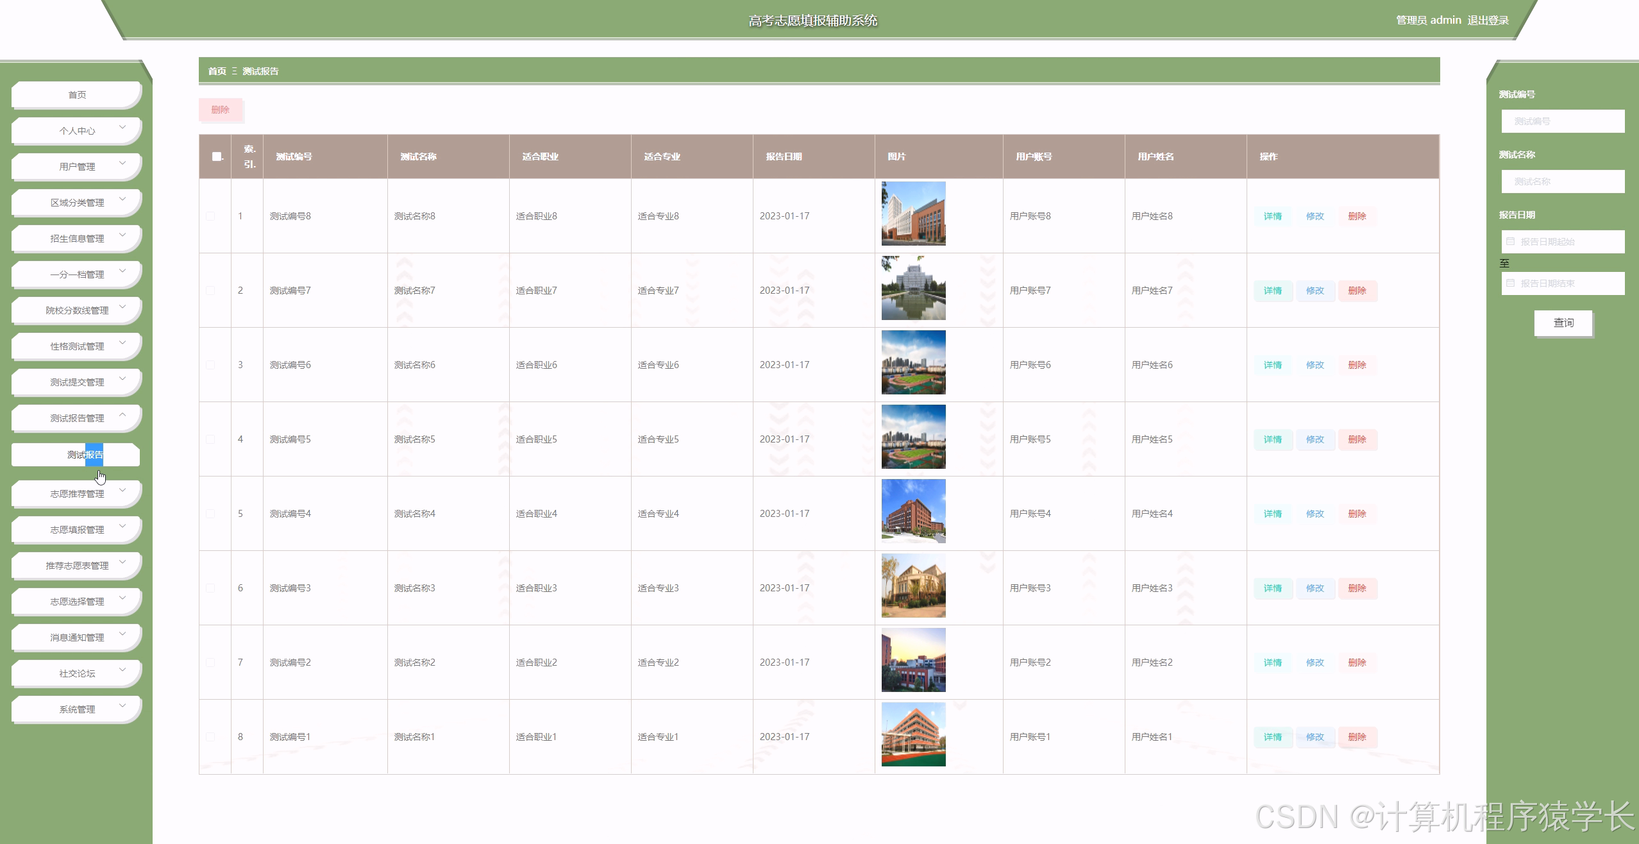Focus the 测试名称 search input field
The width and height of the screenshot is (1639, 844).
point(1563,181)
